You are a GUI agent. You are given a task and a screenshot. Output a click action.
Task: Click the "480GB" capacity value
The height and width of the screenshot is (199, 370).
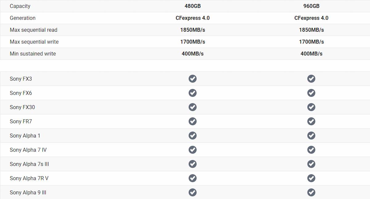pyautogui.click(x=193, y=6)
